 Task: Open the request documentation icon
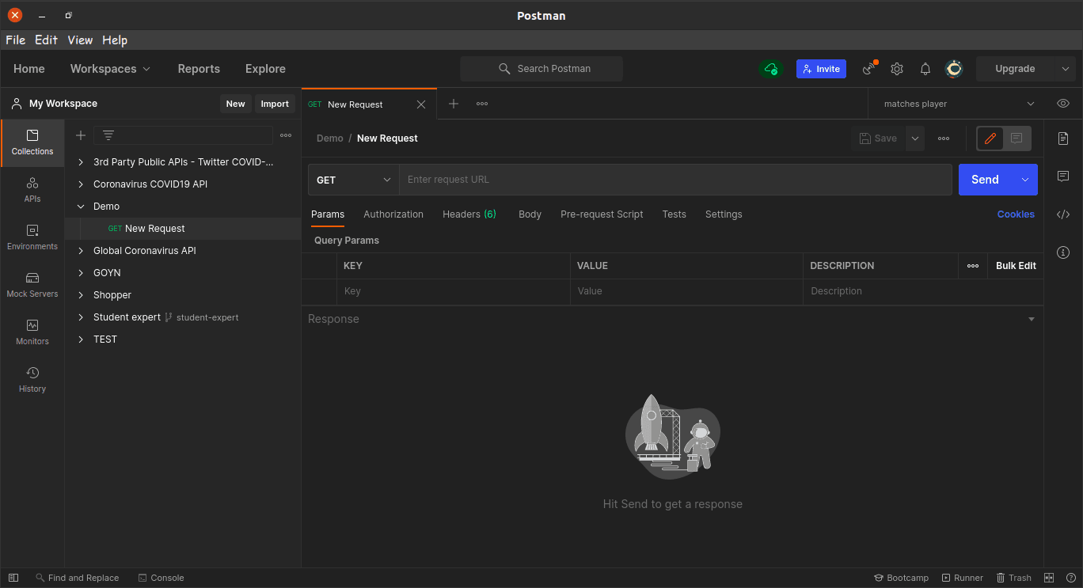(x=1063, y=138)
